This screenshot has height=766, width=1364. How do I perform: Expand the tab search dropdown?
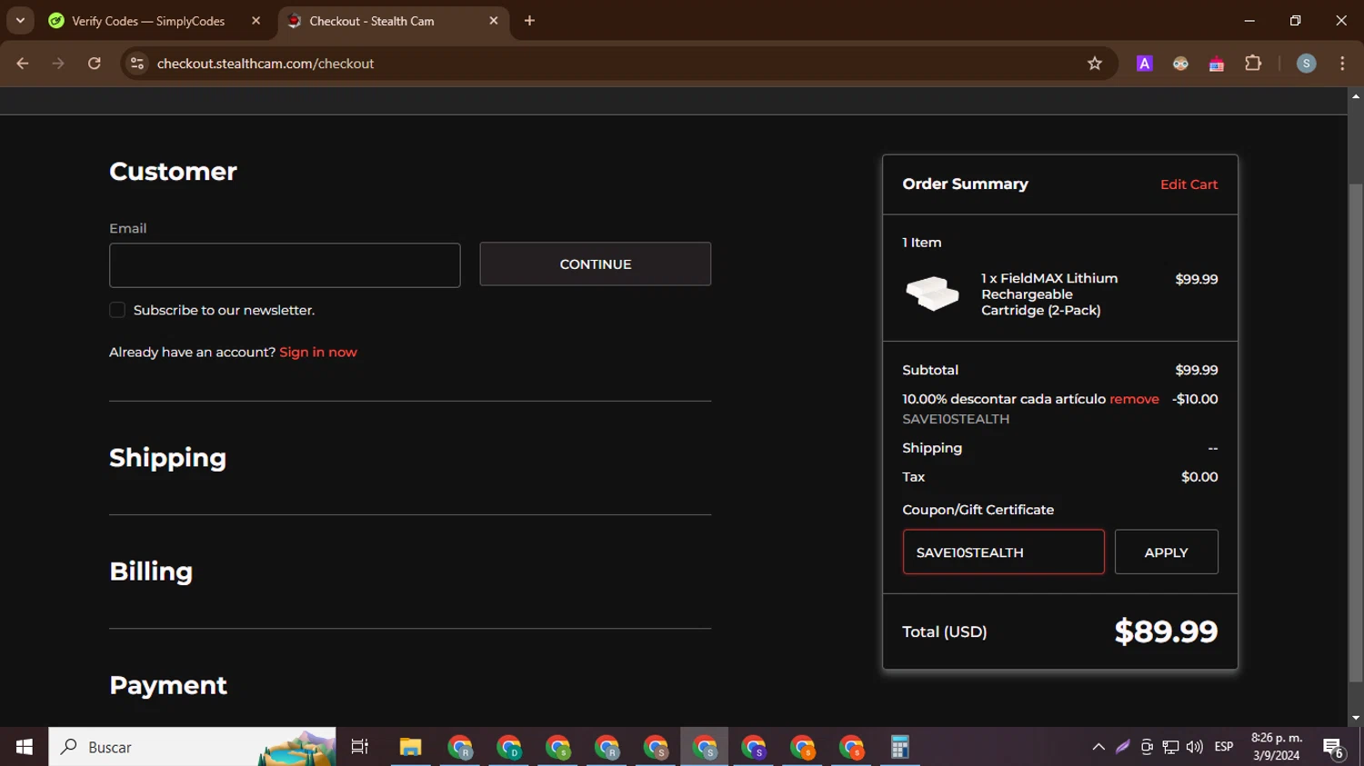(x=20, y=21)
